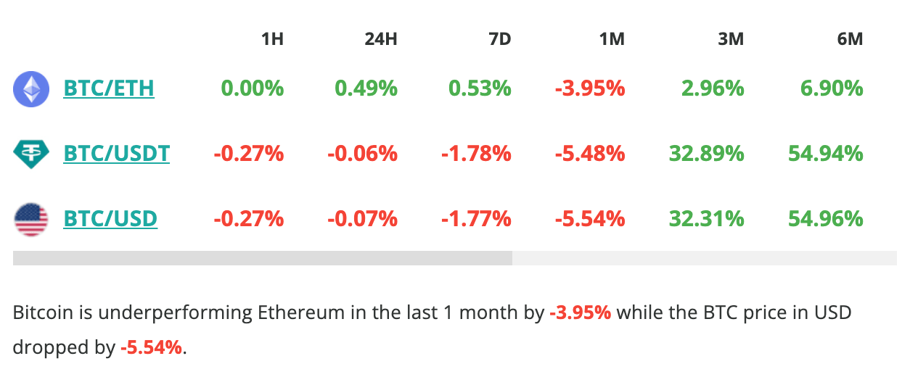Click the Ethereum logo icon
The width and height of the screenshot is (910, 385).
click(31, 89)
